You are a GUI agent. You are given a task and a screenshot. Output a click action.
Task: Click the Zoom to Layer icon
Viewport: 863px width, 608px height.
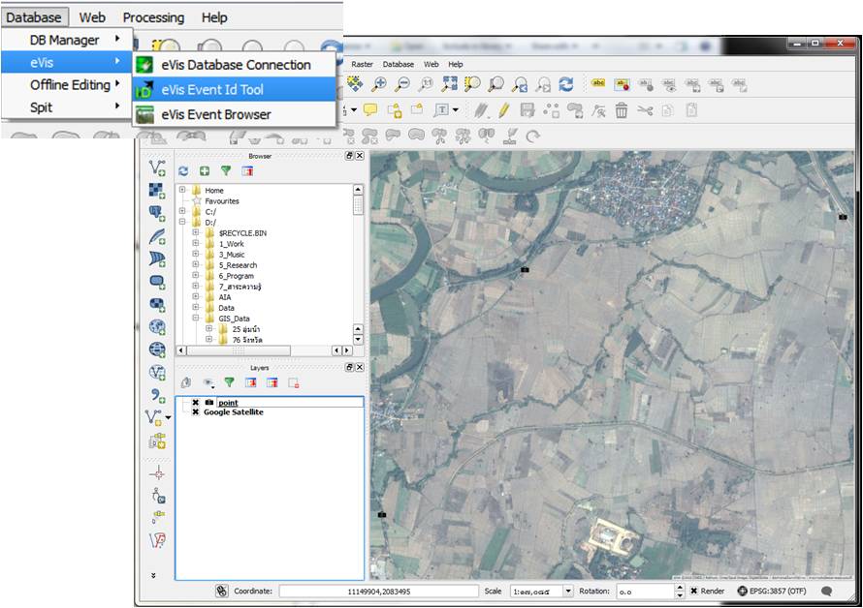pos(495,84)
